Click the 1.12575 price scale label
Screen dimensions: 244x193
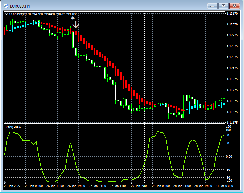(x=232, y=46)
